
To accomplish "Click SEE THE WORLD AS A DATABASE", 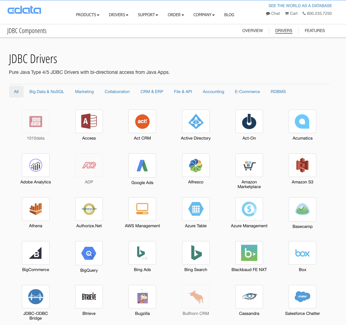I will pos(300,6).
